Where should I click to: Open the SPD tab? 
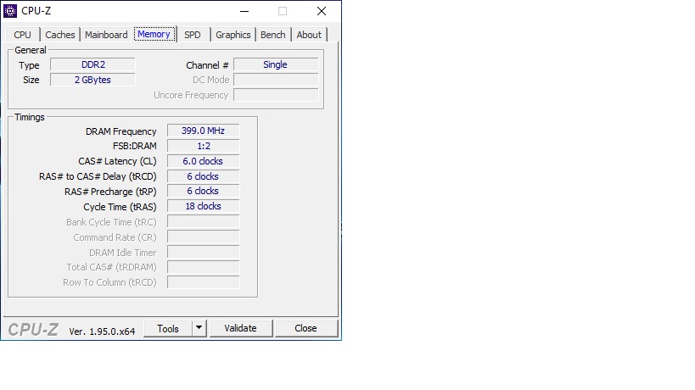coord(193,35)
